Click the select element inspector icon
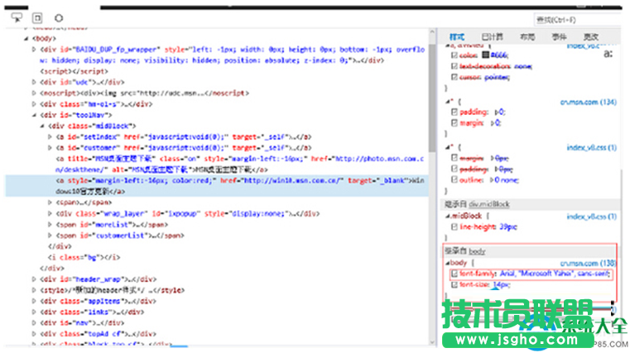The width and height of the screenshot is (630, 353). 17,17
